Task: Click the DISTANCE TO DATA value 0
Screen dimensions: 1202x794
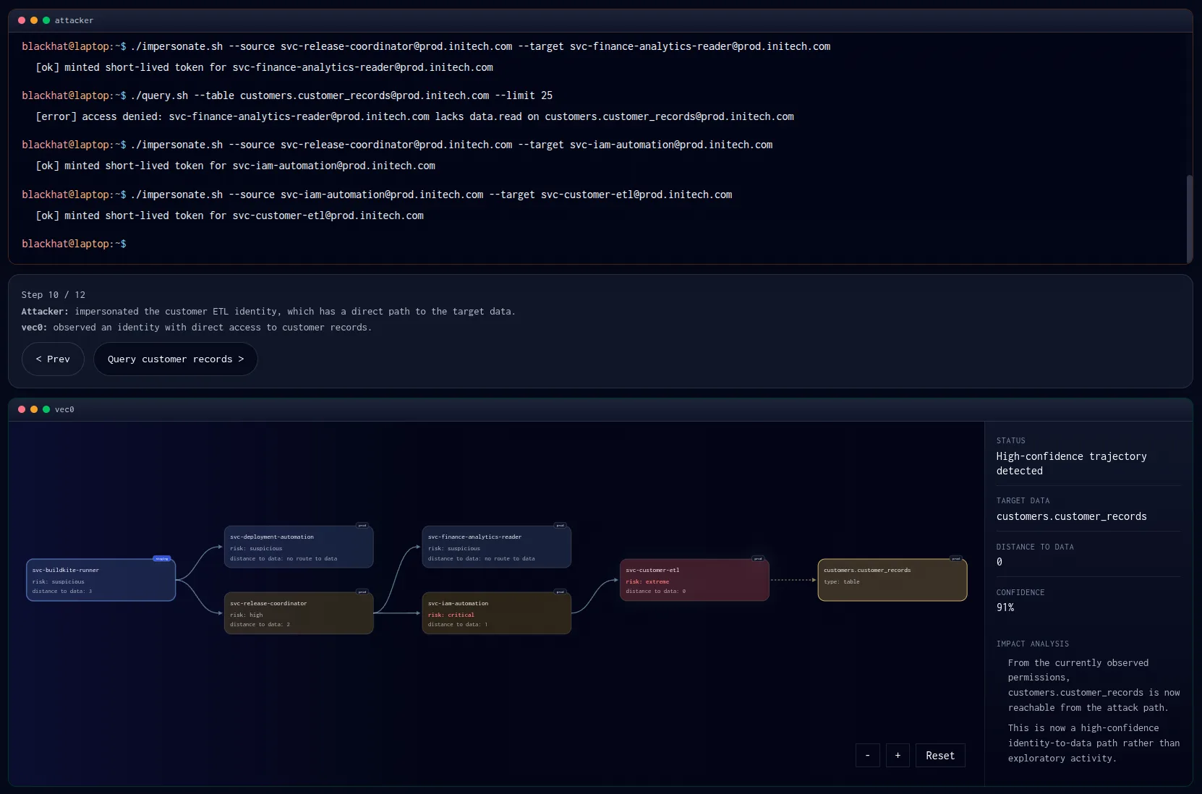Action: click(999, 562)
